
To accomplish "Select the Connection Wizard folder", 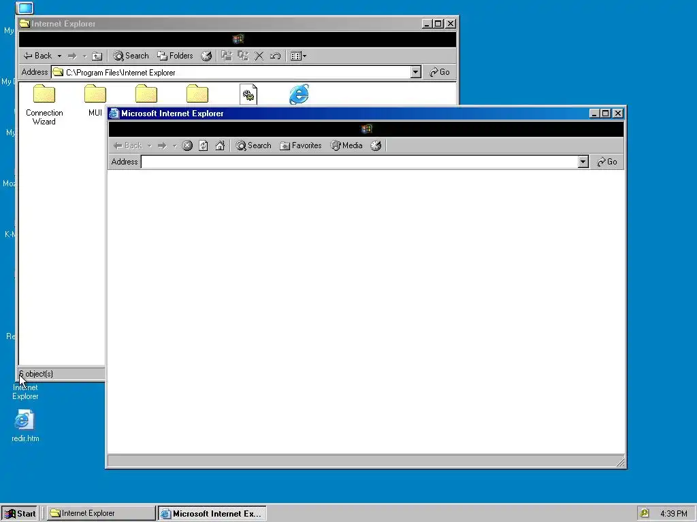I will [44, 105].
